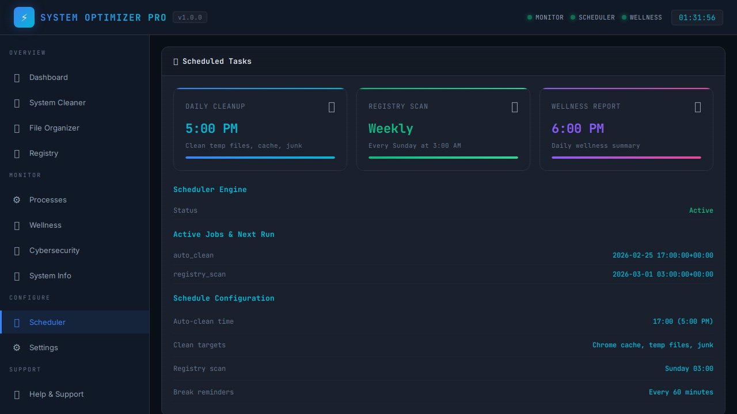Click the File Organizer sidebar icon
This screenshot has height=414, width=737.
point(17,128)
